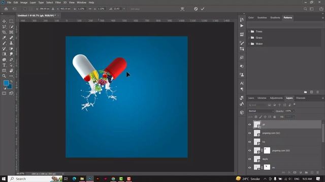Select the Horizontal Type tool
This screenshot has width=325, height=182.
[4, 65]
